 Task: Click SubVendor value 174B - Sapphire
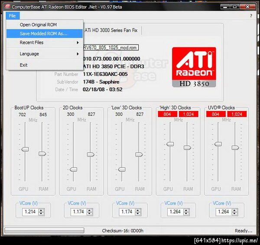[x=101, y=82]
